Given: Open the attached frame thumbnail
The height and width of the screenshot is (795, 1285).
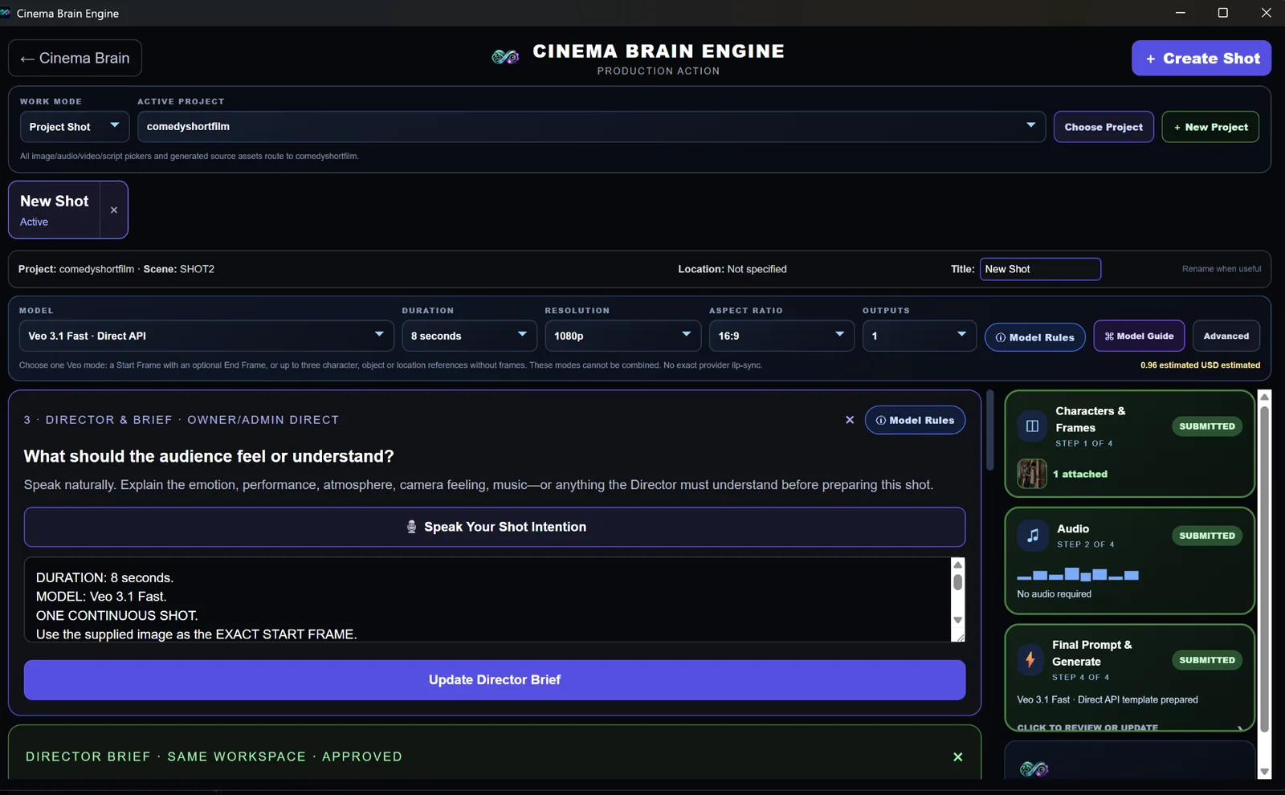Looking at the screenshot, I should (x=1032, y=474).
